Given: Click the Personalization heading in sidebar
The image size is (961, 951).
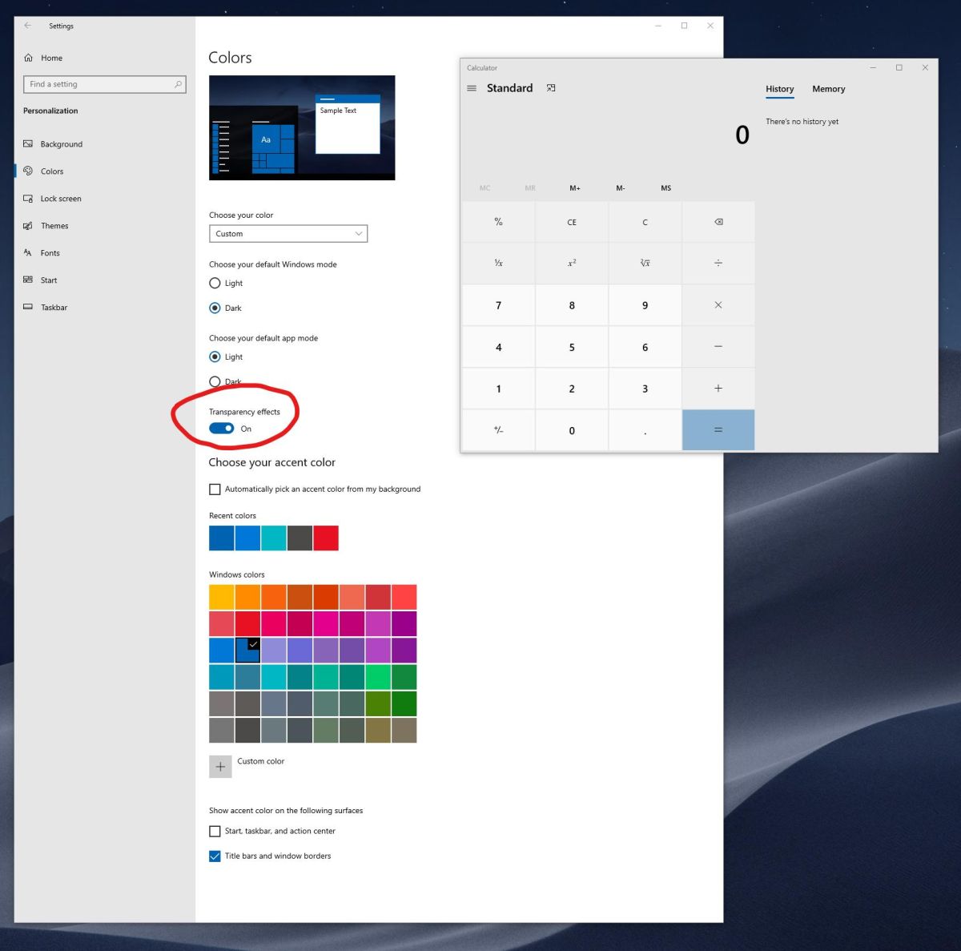Looking at the screenshot, I should coord(50,111).
